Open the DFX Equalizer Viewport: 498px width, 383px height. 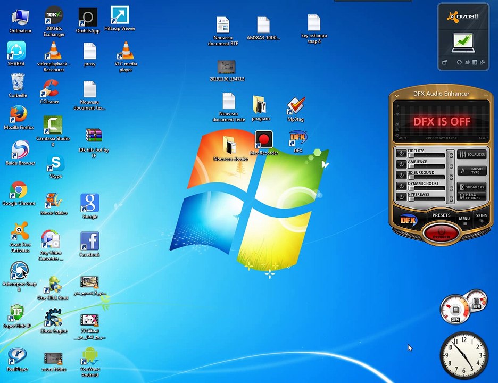[472, 155]
